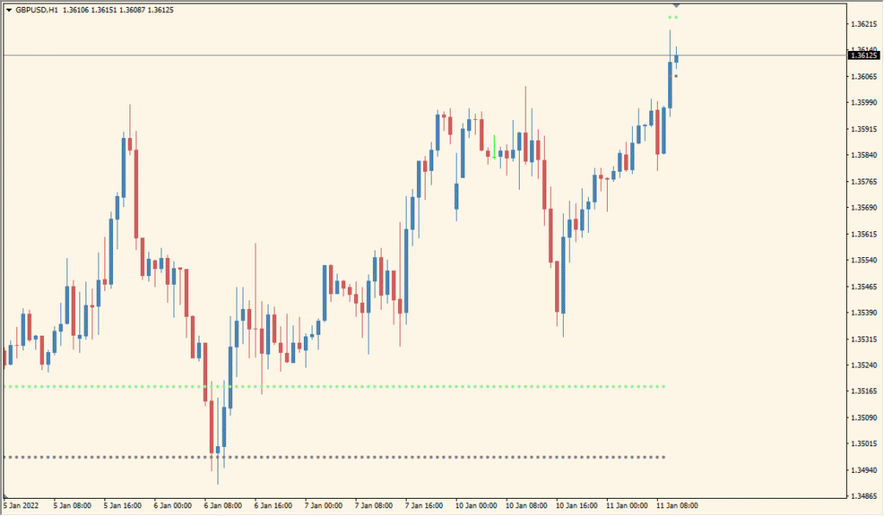The image size is (884, 516).
Task: Click price axis label 1.35090
Action: [863, 418]
